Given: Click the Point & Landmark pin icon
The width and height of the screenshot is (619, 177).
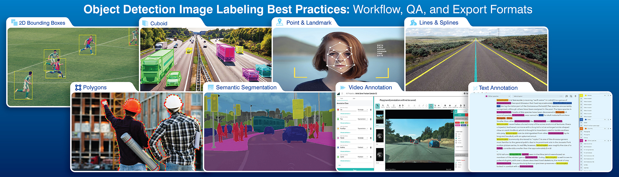Looking at the screenshot, I should (x=280, y=22).
